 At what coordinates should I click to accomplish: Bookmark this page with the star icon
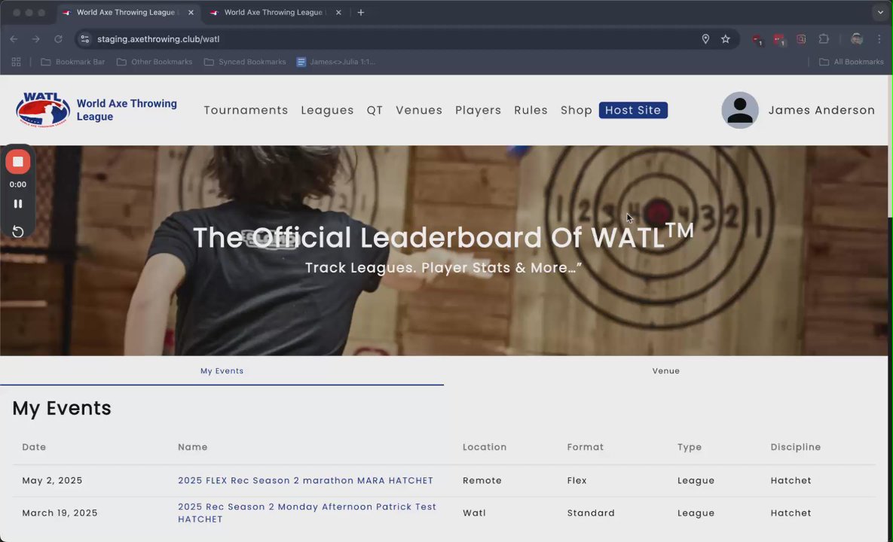pos(725,39)
